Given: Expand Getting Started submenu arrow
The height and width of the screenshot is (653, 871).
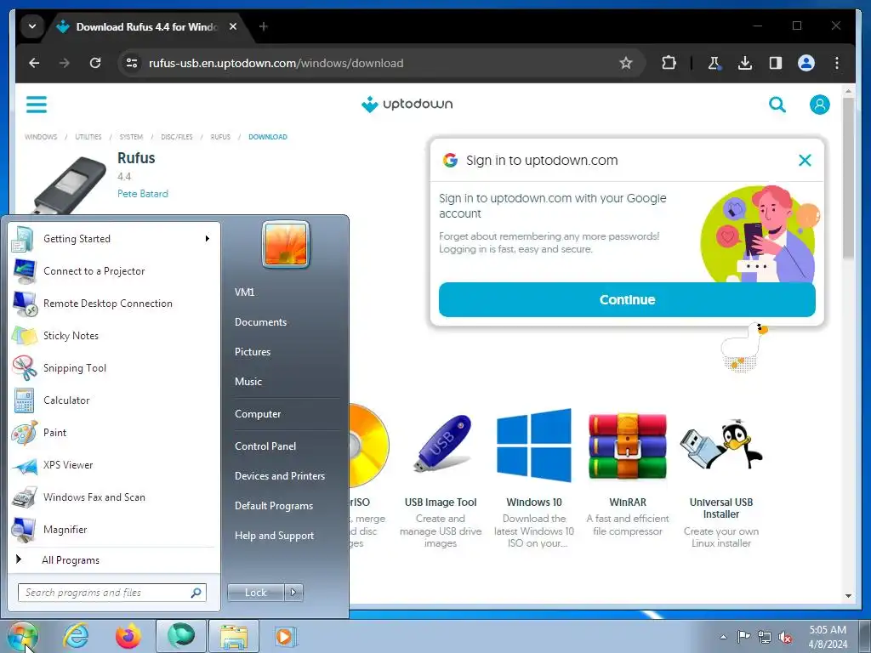Looking at the screenshot, I should (x=208, y=238).
